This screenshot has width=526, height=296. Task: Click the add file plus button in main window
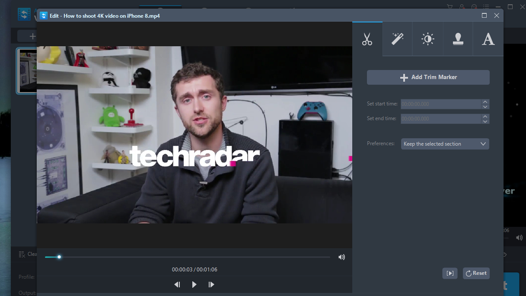[32, 36]
